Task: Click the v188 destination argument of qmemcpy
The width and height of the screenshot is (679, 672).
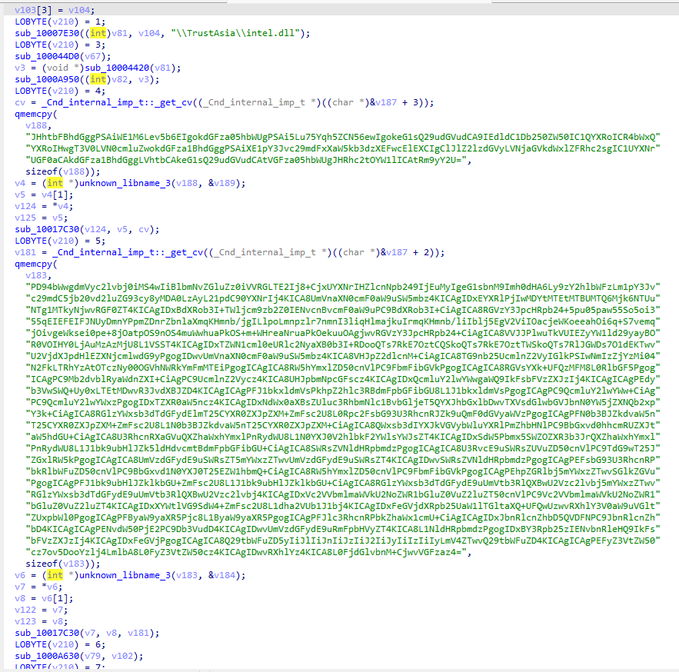Action: pyautogui.click(x=36, y=125)
